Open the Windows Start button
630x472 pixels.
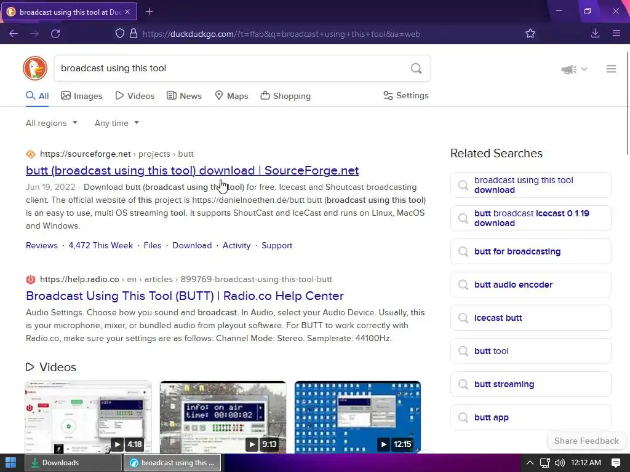(x=11, y=463)
